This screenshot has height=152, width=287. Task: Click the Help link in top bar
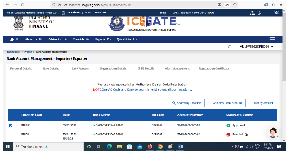pos(163,13)
